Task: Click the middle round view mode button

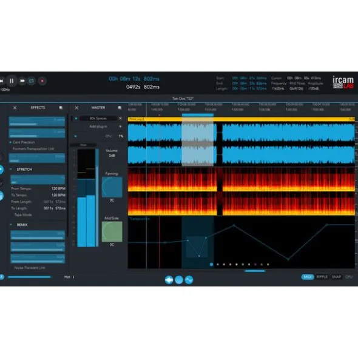Action: (x=179, y=280)
